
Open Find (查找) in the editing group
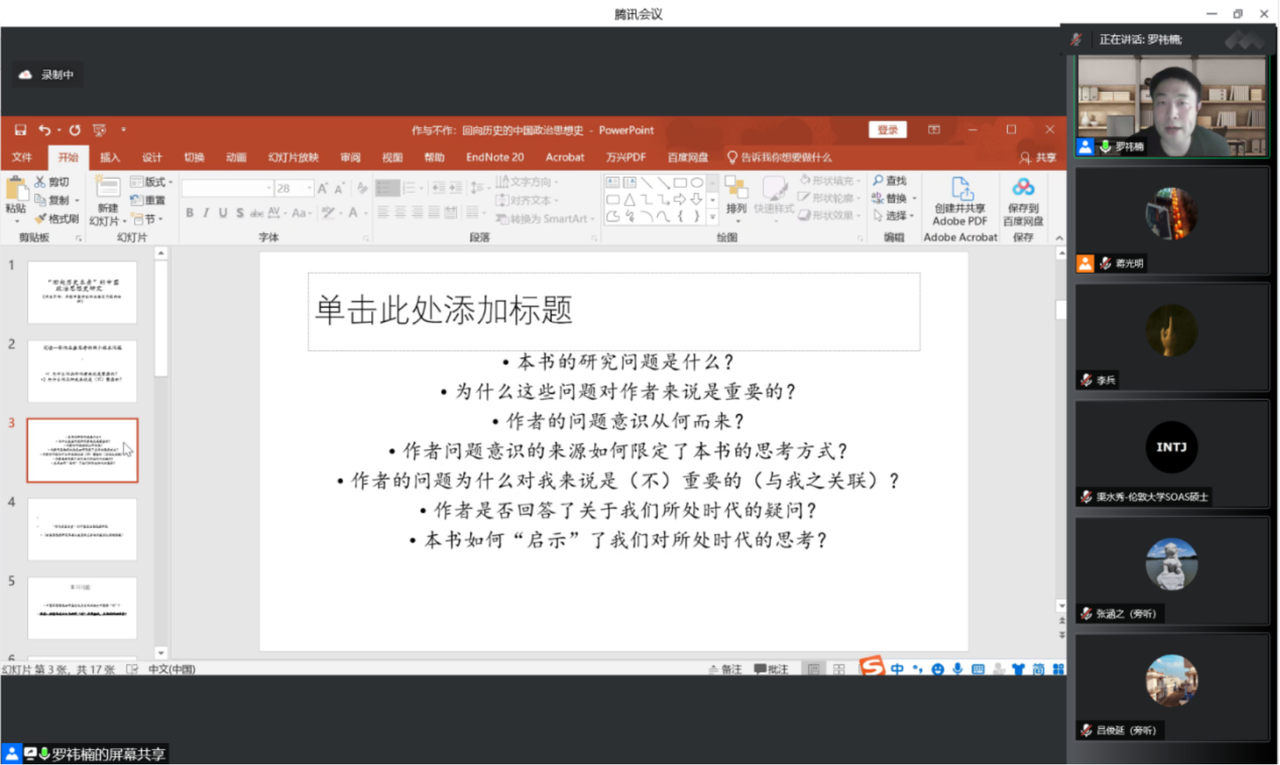tap(890, 180)
